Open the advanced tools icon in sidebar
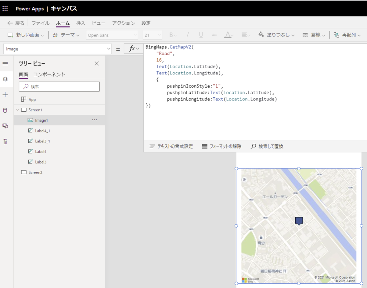 click(x=5, y=142)
